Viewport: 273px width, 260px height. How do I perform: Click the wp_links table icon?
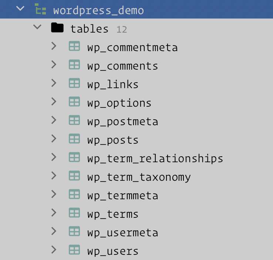[x=74, y=83]
